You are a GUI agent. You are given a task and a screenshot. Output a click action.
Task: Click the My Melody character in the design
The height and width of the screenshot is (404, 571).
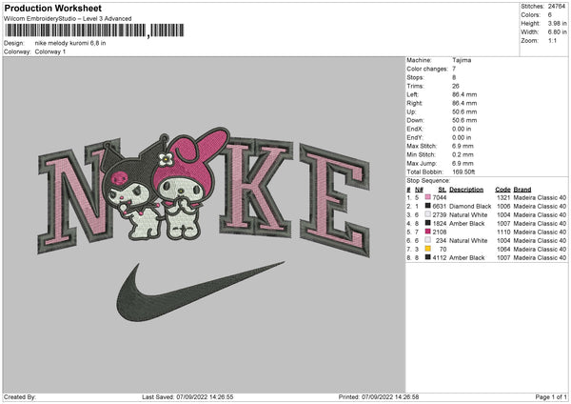pos(187,184)
